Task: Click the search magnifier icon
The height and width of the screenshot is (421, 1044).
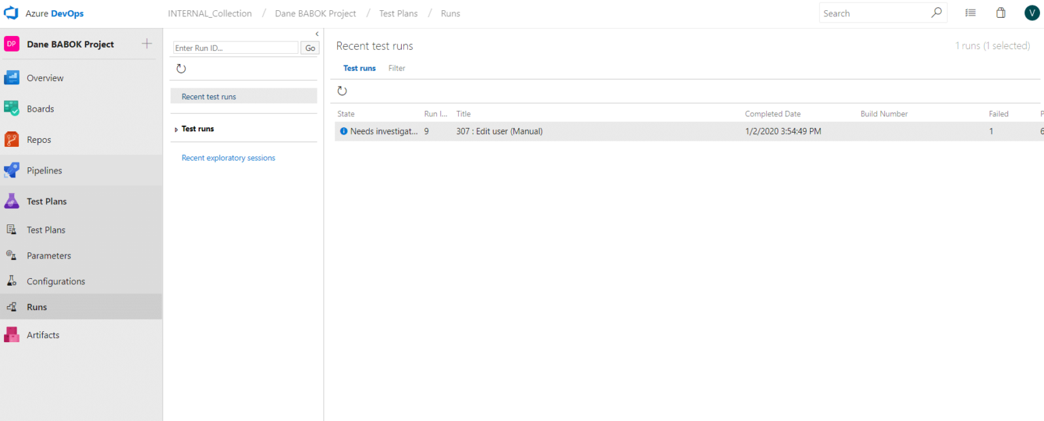Action: [x=937, y=12]
